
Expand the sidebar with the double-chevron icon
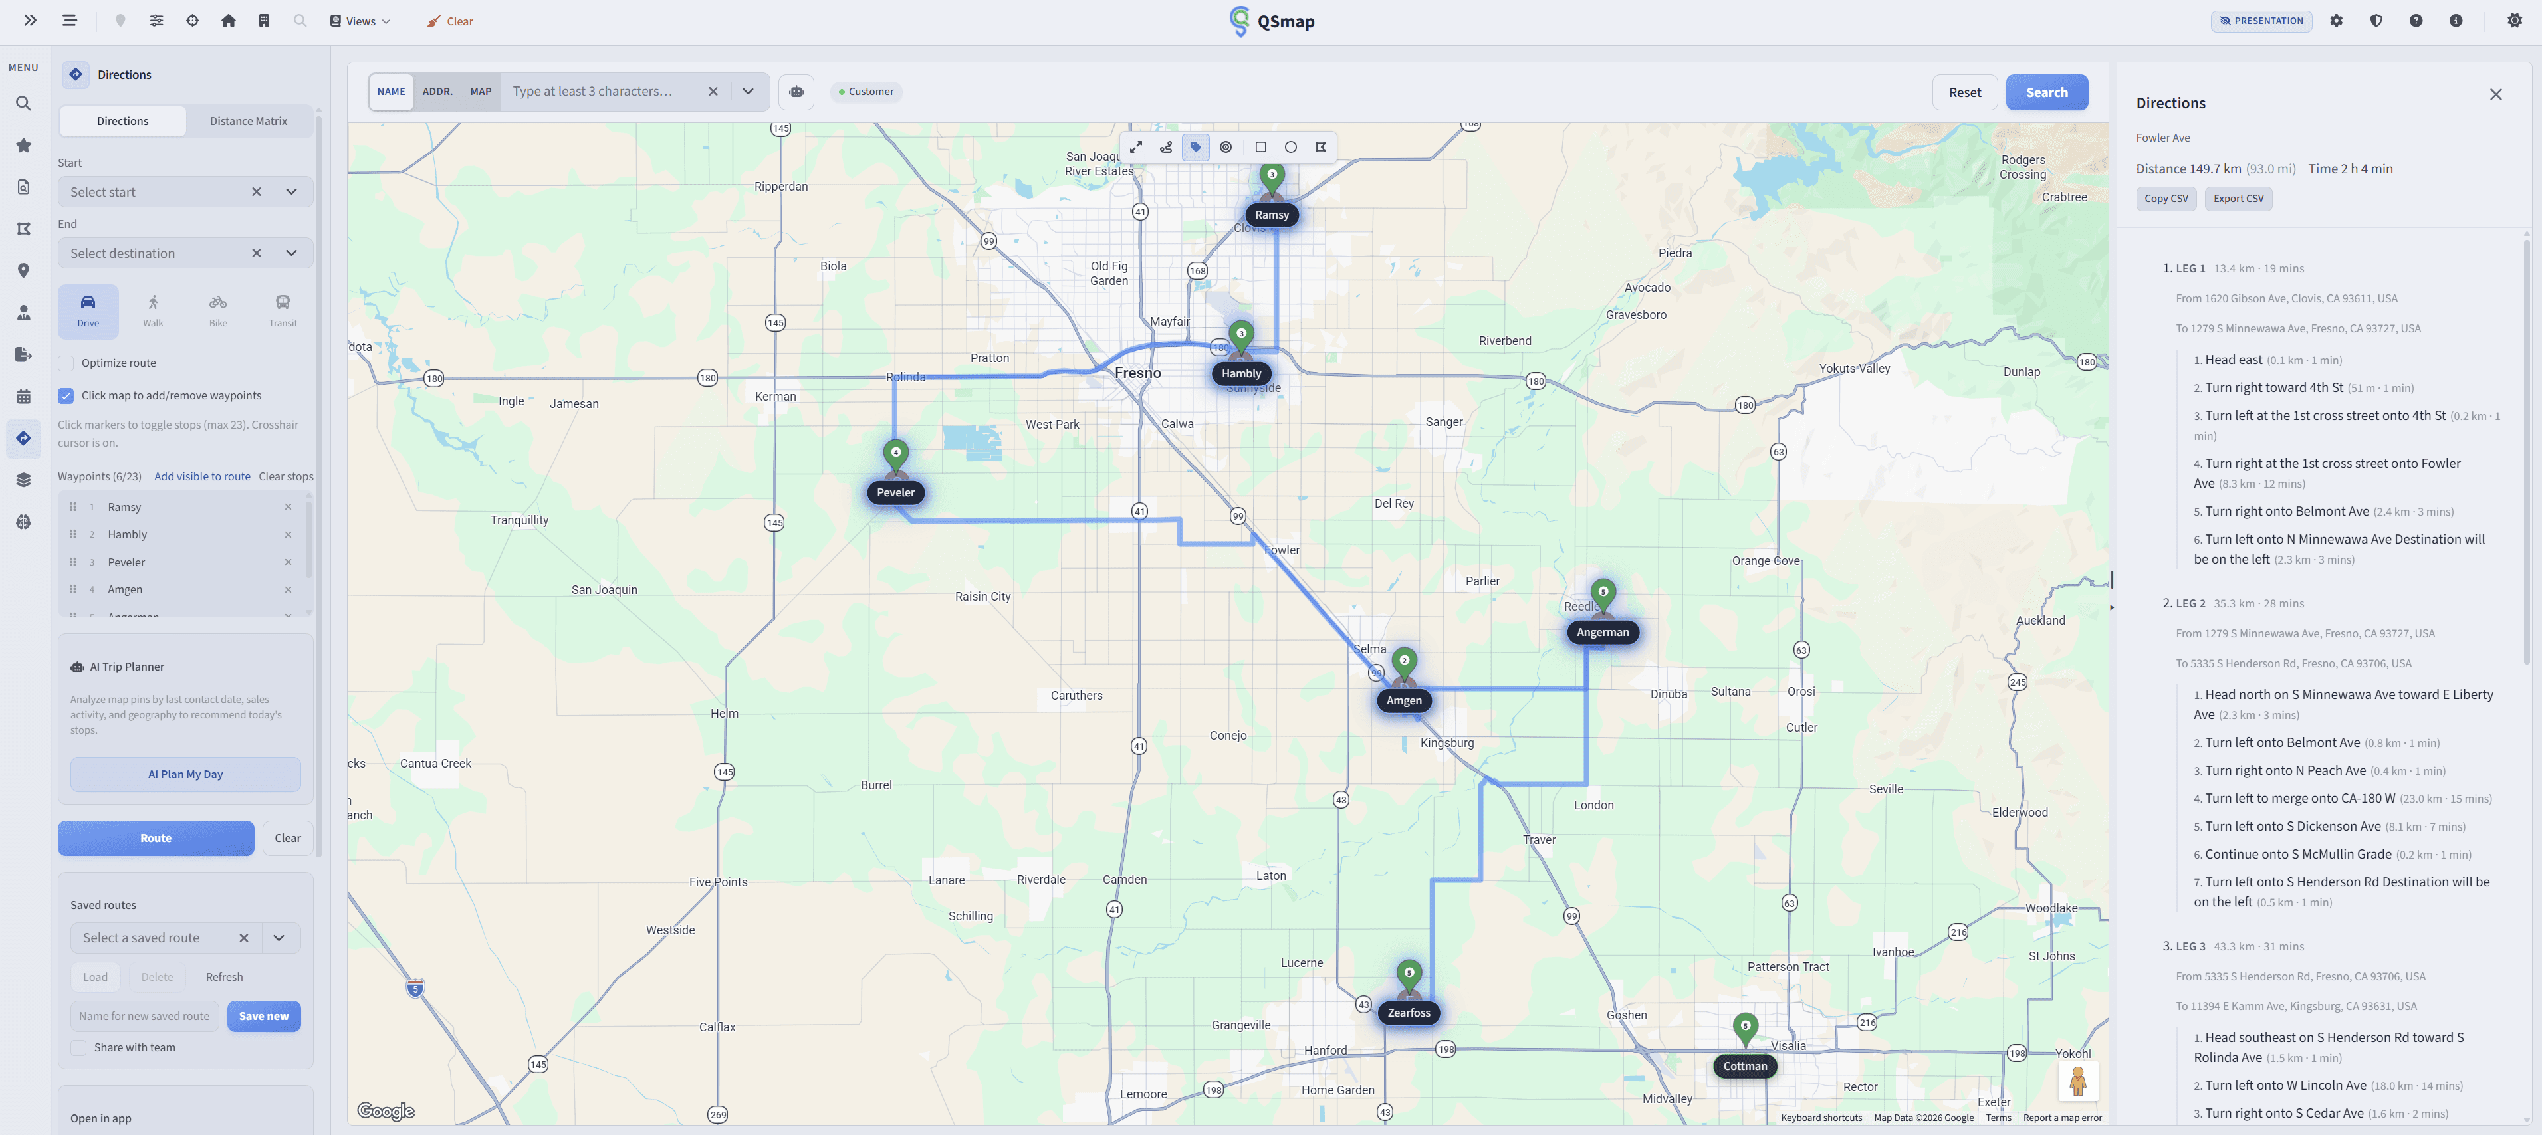point(31,21)
